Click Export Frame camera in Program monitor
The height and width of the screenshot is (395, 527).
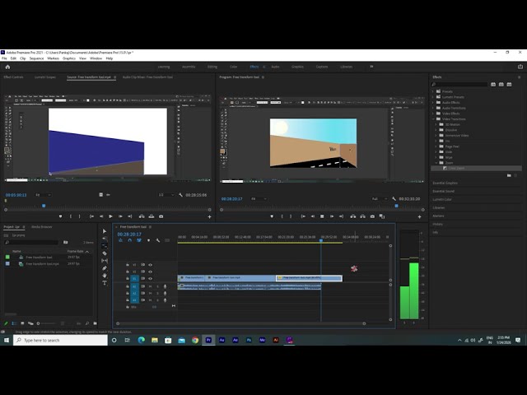tap(372, 216)
